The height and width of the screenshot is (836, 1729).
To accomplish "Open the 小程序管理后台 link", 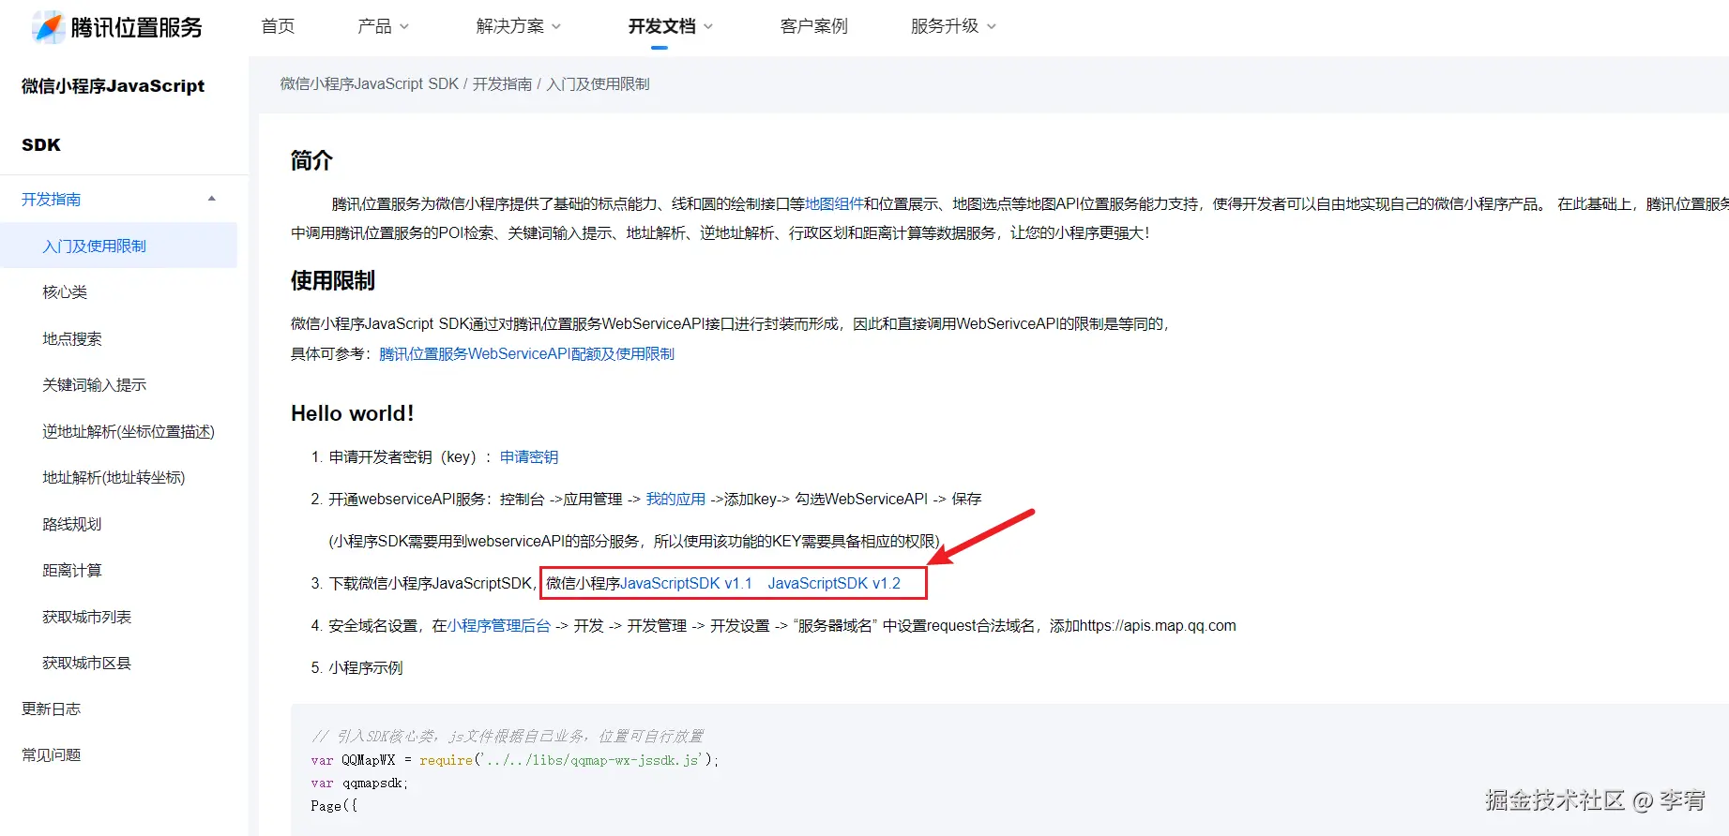I will [x=499, y=625].
